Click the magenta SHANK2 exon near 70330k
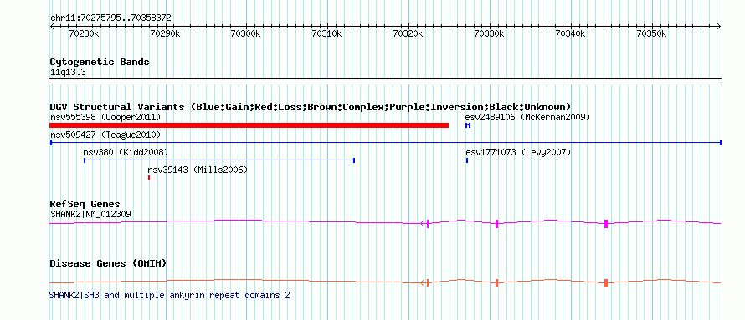The width and height of the screenshot is (745, 320). 496,224
